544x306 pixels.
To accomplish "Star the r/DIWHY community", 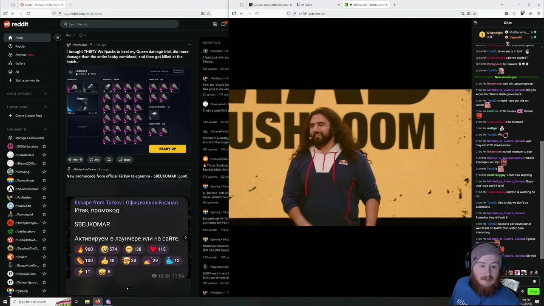I will [x=44, y=257].
